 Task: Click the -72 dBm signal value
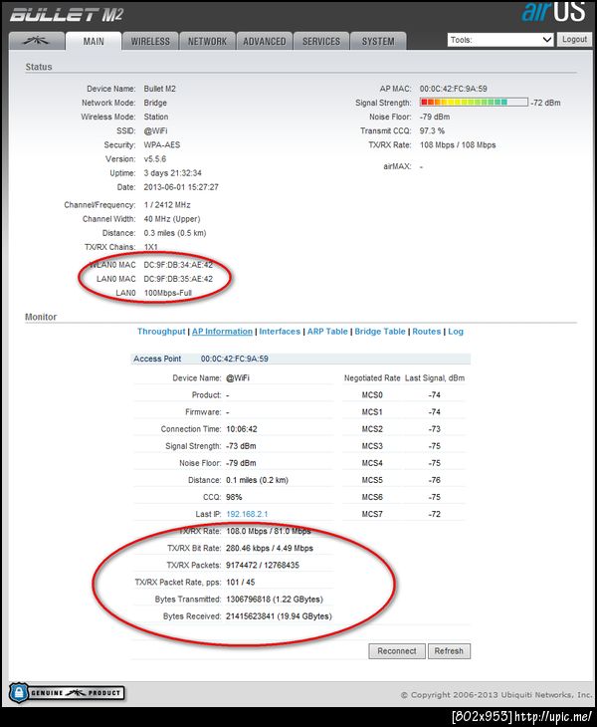545,103
